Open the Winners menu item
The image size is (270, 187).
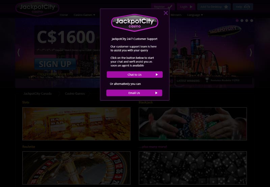click(176, 15)
